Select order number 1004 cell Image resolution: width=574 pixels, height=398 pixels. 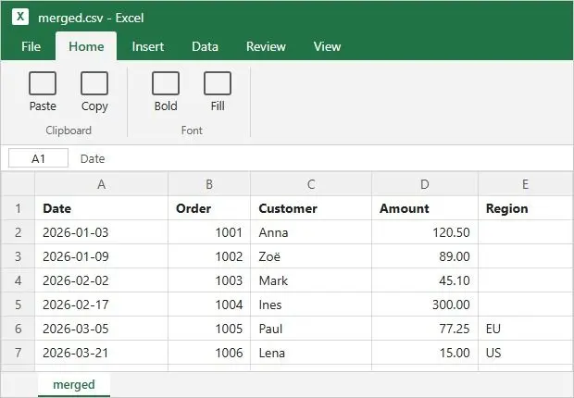[x=209, y=305]
